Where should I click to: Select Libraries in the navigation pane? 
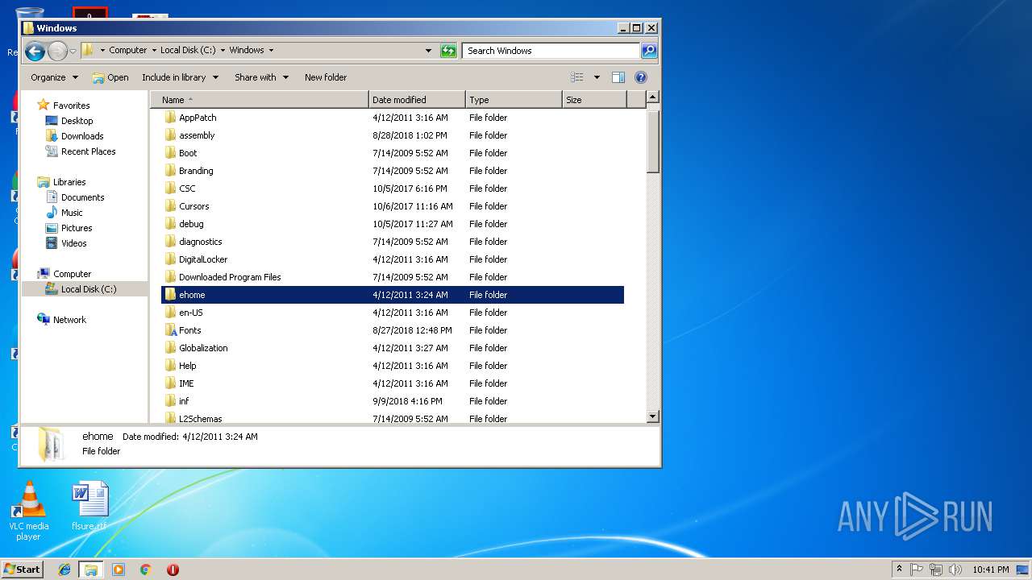[x=69, y=182]
